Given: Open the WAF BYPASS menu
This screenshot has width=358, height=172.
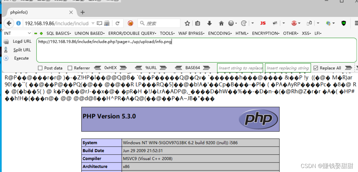Looking at the screenshot, I should pos(191,33).
